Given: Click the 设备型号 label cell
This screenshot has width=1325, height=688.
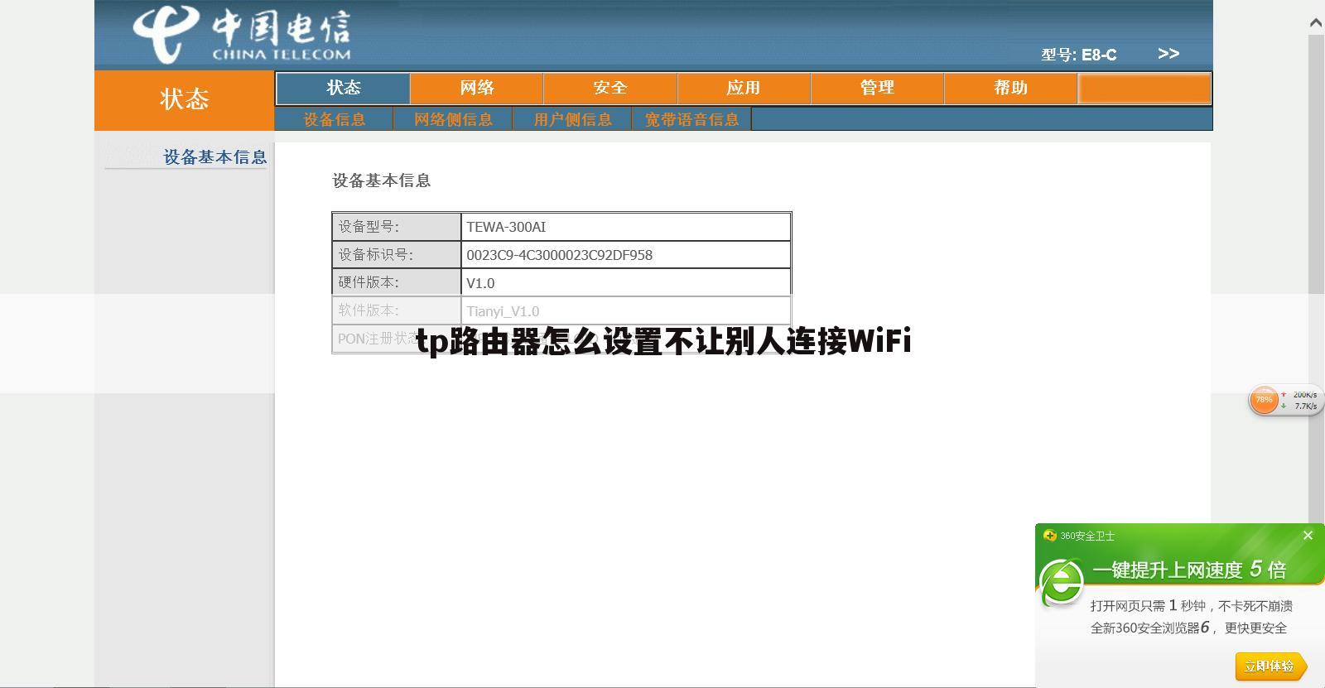Looking at the screenshot, I should [x=397, y=227].
